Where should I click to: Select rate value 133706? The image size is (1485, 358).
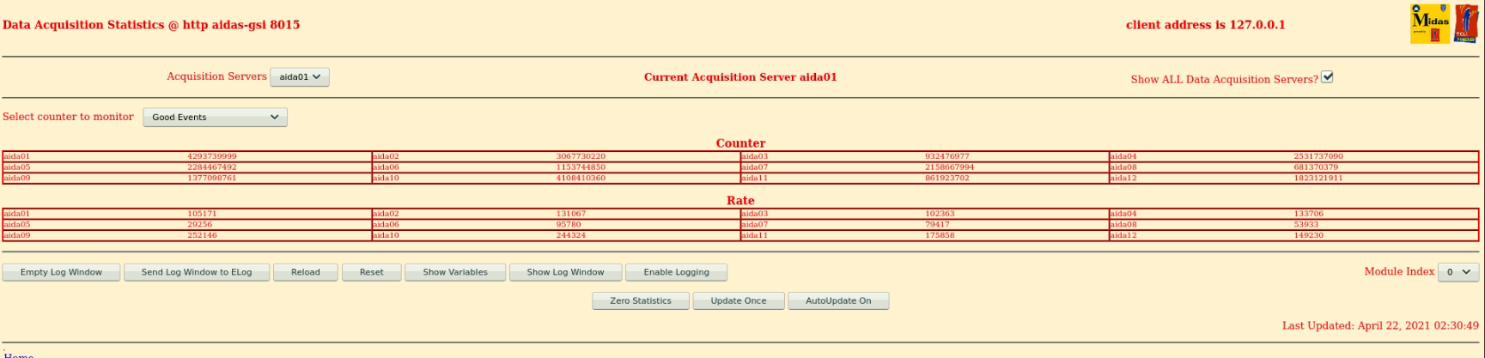pos(1308,214)
